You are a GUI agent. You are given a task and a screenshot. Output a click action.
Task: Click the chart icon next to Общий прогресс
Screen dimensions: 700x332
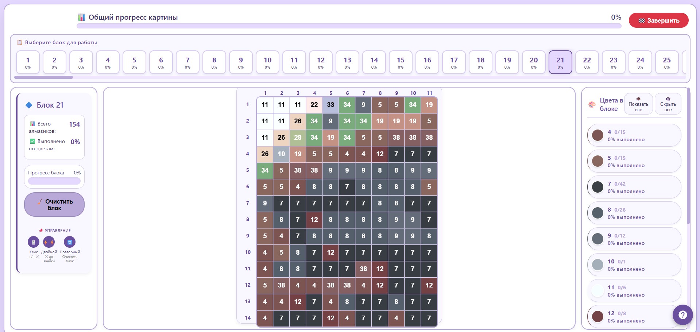coord(82,17)
